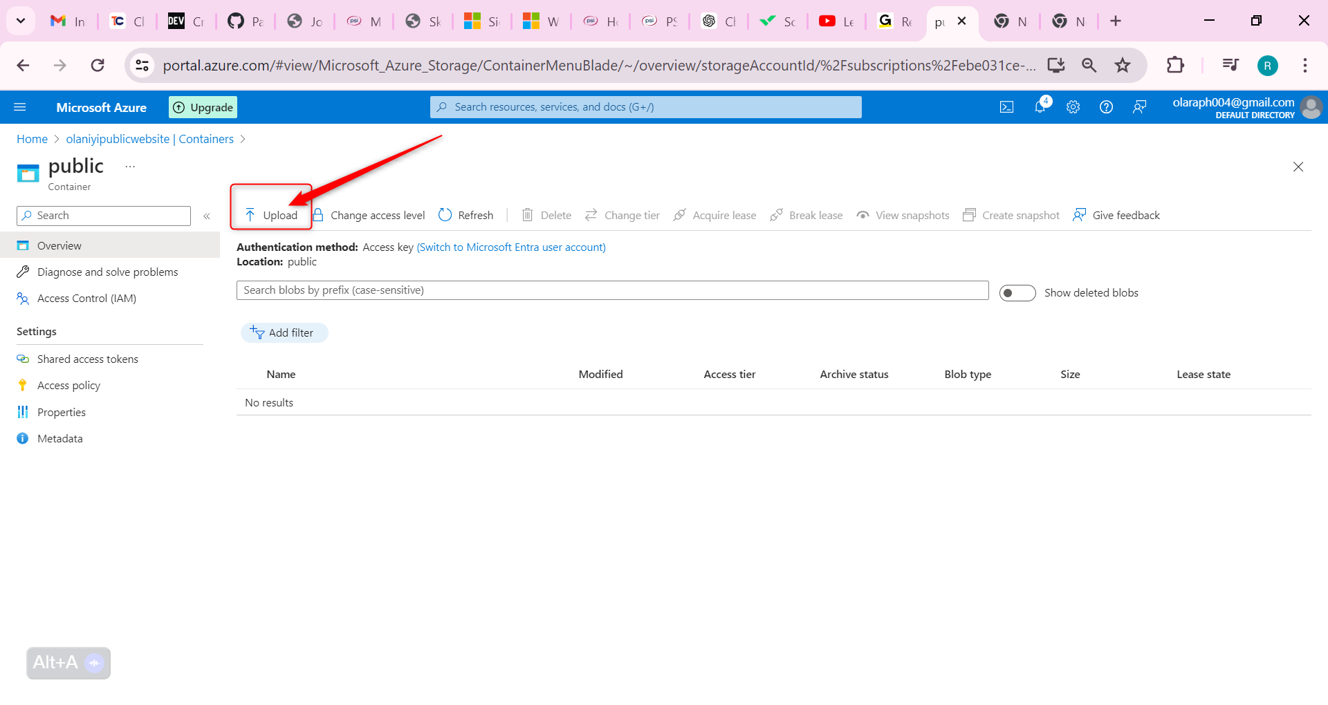Click Give feedback in the toolbar
Viewport: 1328px width, 705px height.
[1116, 215]
